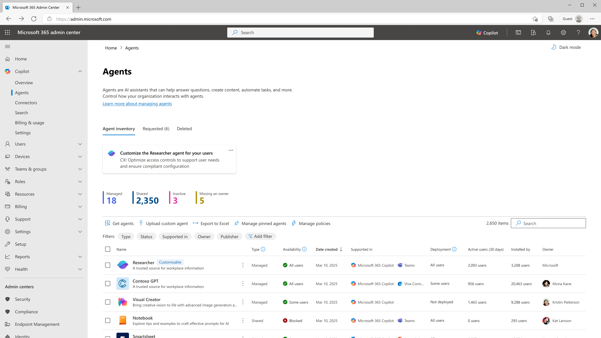Toggle Dark mode

click(566, 47)
